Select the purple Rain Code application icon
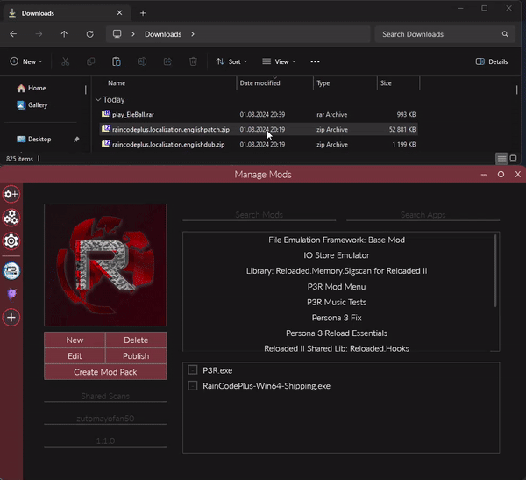This screenshot has width=526, height=480. [11, 294]
